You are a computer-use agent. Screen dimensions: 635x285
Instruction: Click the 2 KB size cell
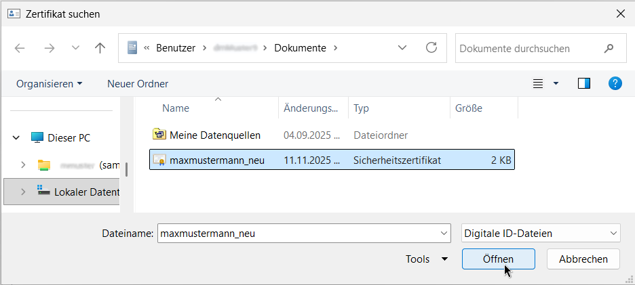coord(501,160)
